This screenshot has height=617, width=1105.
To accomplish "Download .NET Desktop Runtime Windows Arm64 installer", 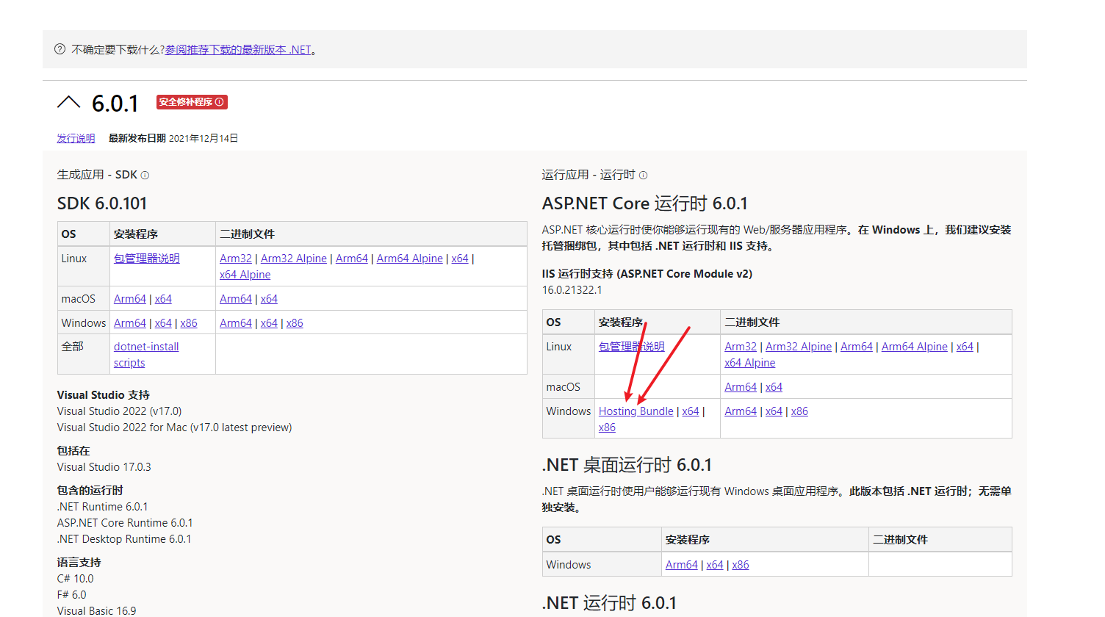I will (x=682, y=565).
